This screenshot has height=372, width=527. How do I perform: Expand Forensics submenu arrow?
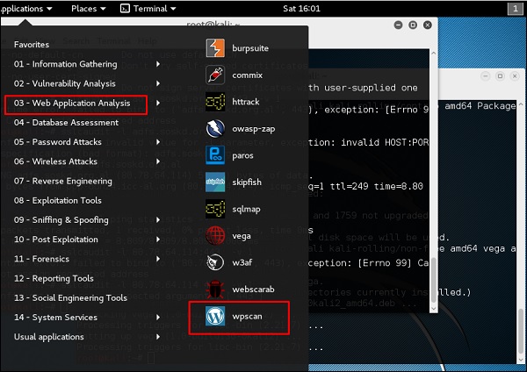click(x=158, y=259)
